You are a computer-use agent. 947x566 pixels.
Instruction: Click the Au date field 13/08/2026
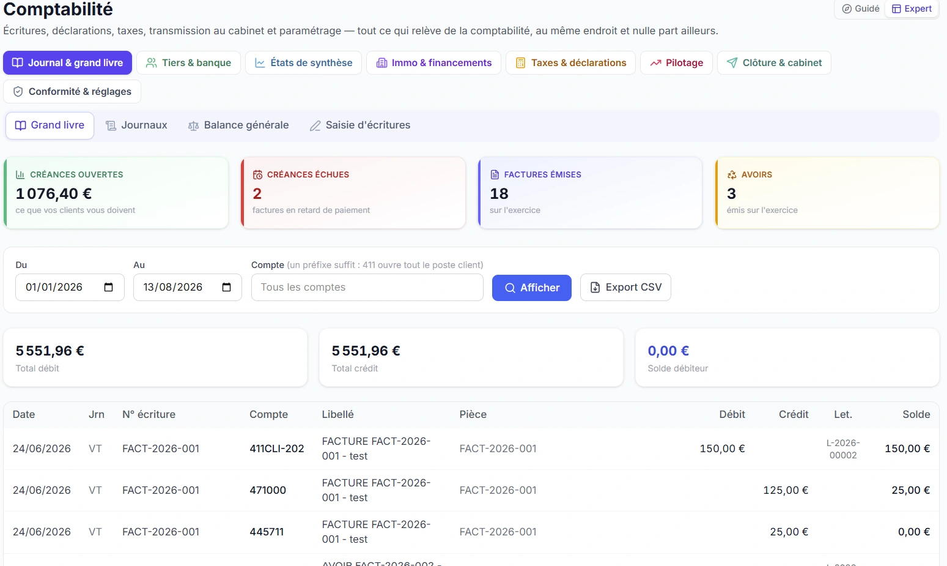click(188, 287)
